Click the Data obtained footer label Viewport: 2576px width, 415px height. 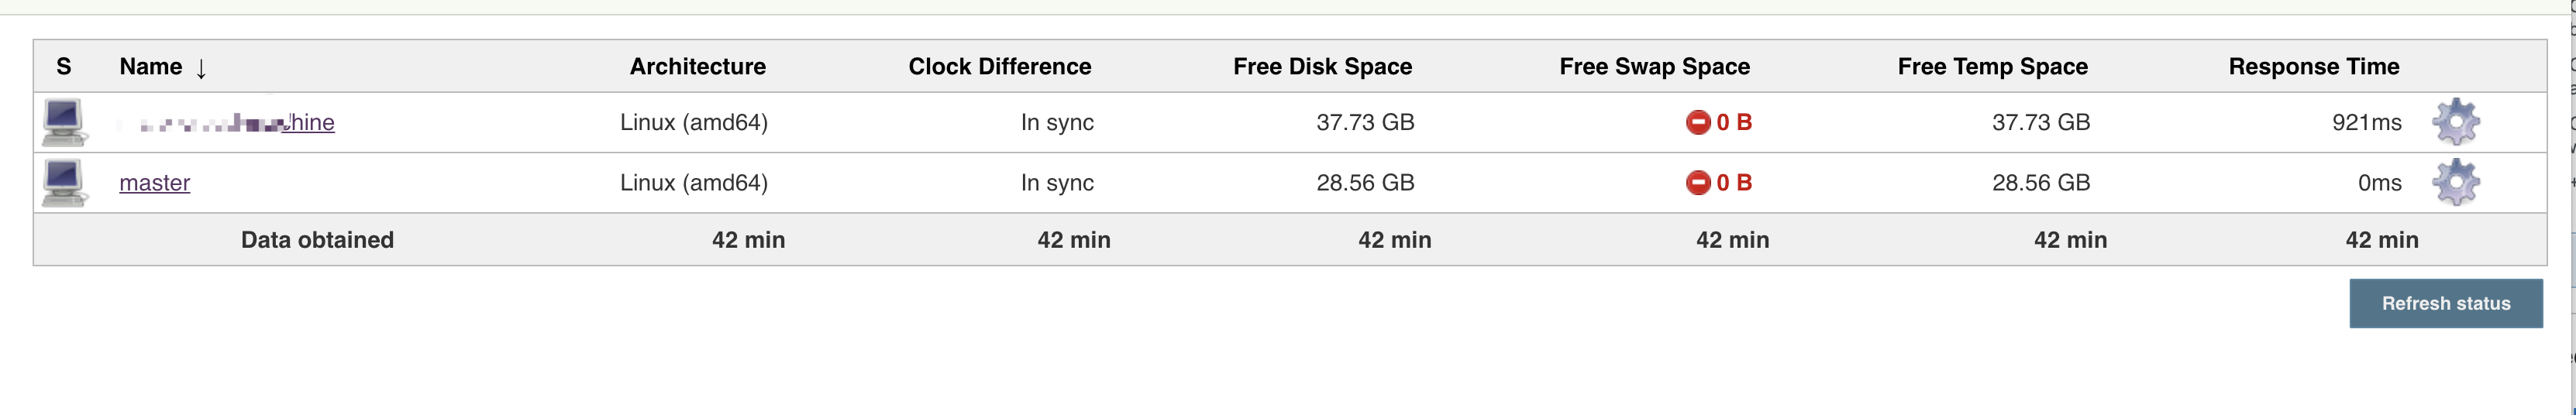pyautogui.click(x=317, y=240)
